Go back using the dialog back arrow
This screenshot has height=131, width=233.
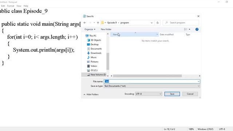pos(85,23)
